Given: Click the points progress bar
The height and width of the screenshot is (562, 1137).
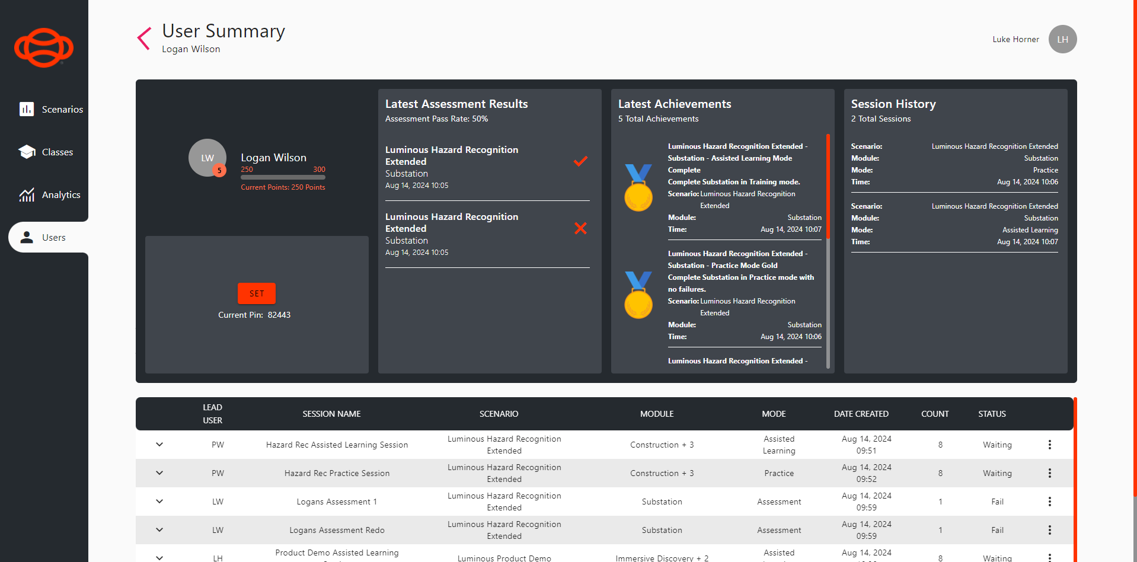Looking at the screenshot, I should click(x=283, y=177).
